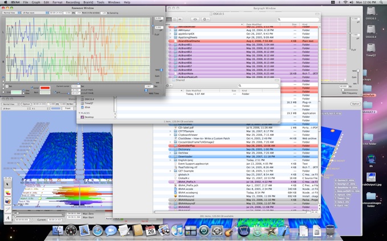The height and width of the screenshot is (241, 387).
Task: Launch iMovie star icon in Dock
Action: click(270, 231)
